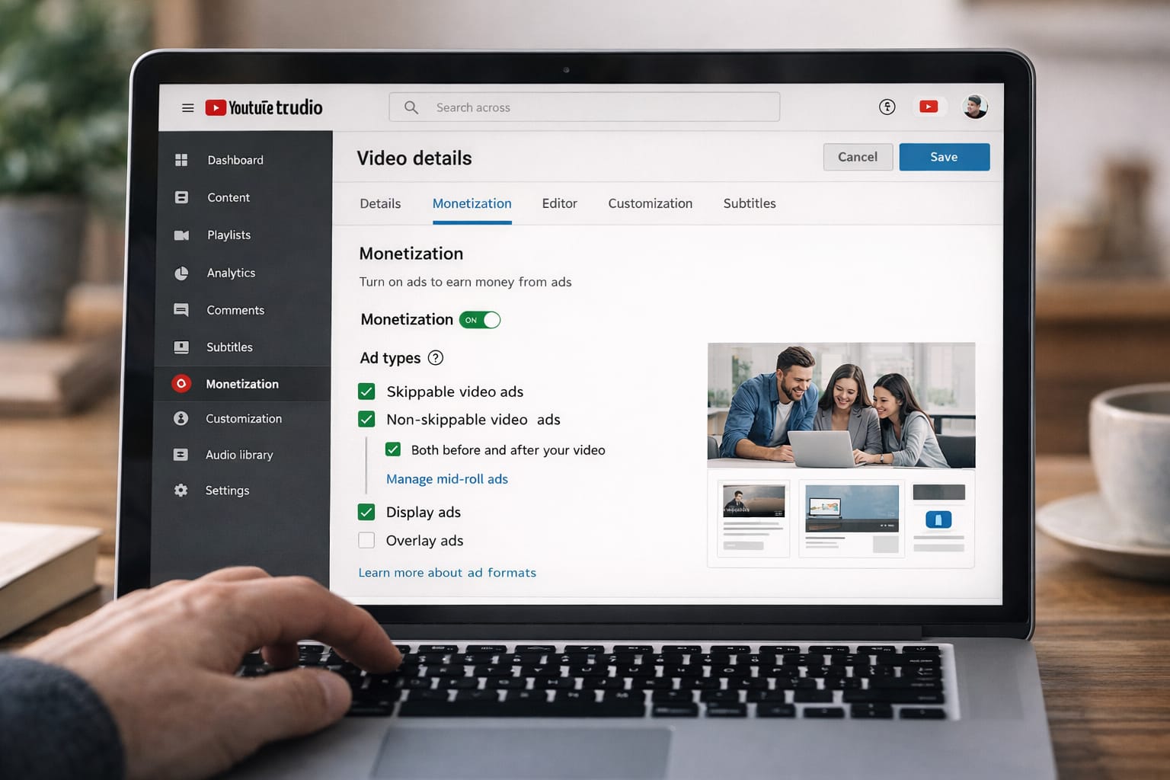Switch to the Details tab
This screenshot has height=780, width=1170.
pyautogui.click(x=380, y=203)
